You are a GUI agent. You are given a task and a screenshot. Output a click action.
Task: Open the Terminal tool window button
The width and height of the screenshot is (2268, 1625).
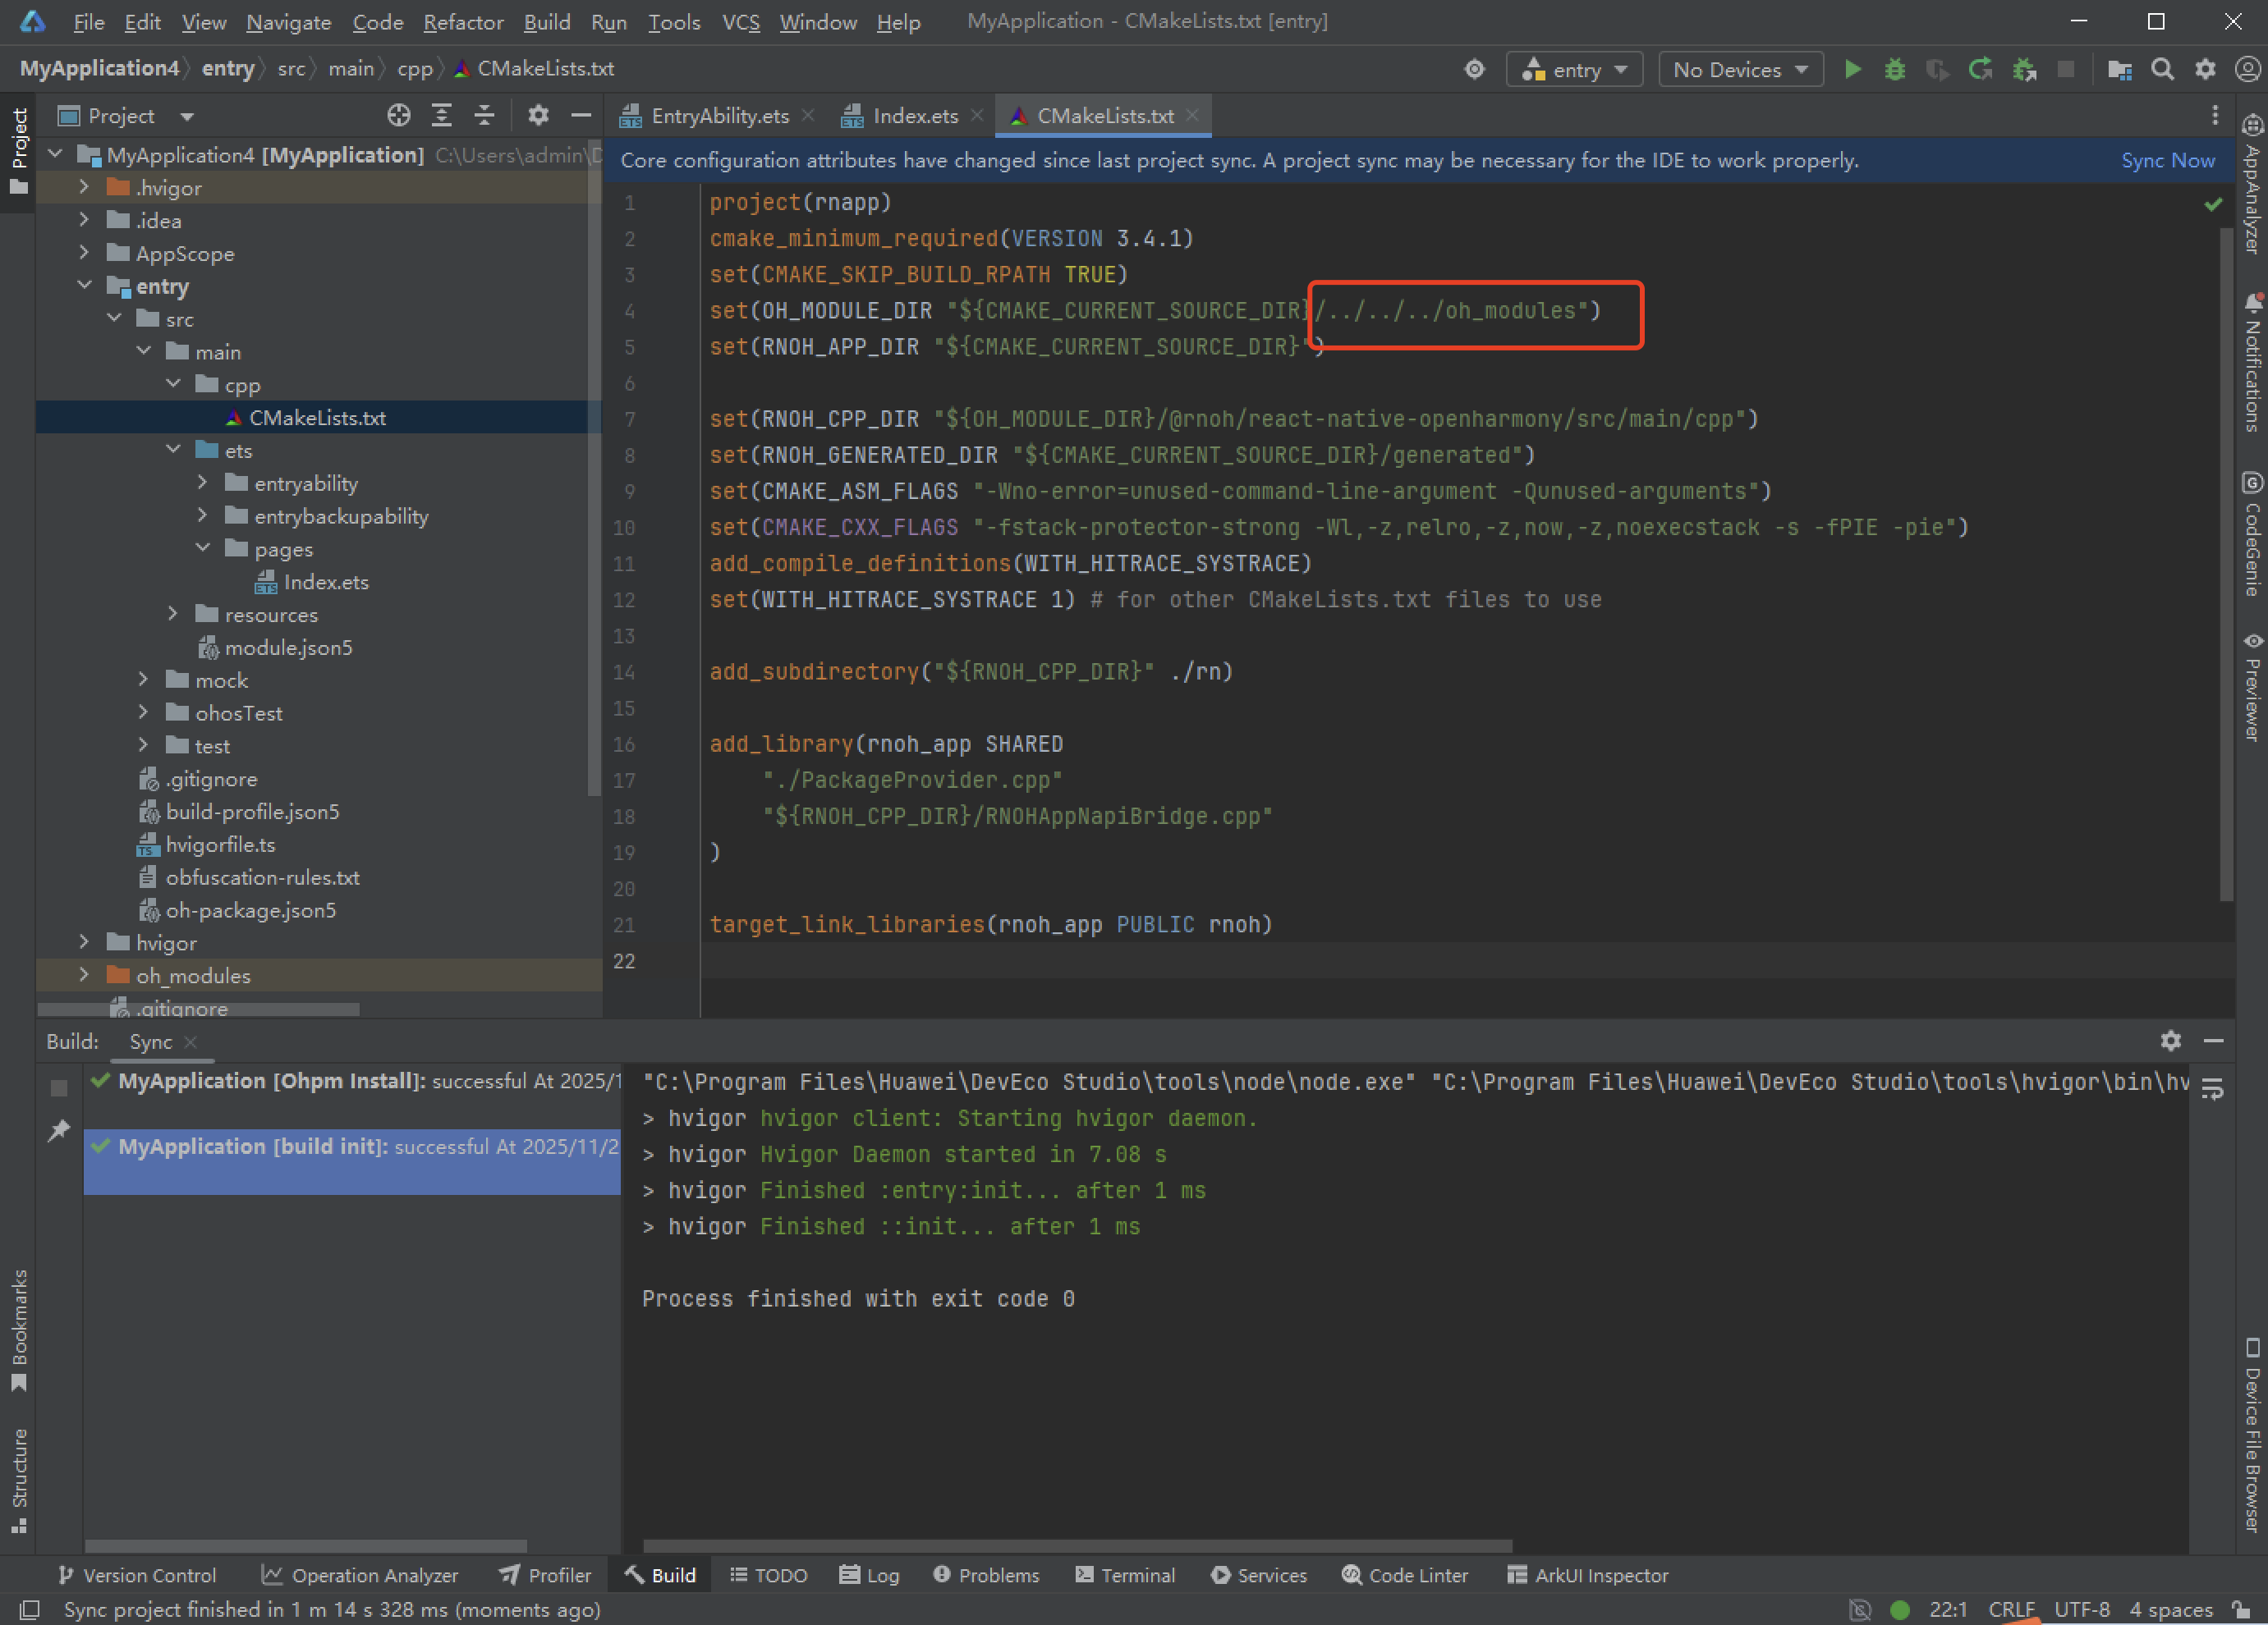point(1125,1575)
